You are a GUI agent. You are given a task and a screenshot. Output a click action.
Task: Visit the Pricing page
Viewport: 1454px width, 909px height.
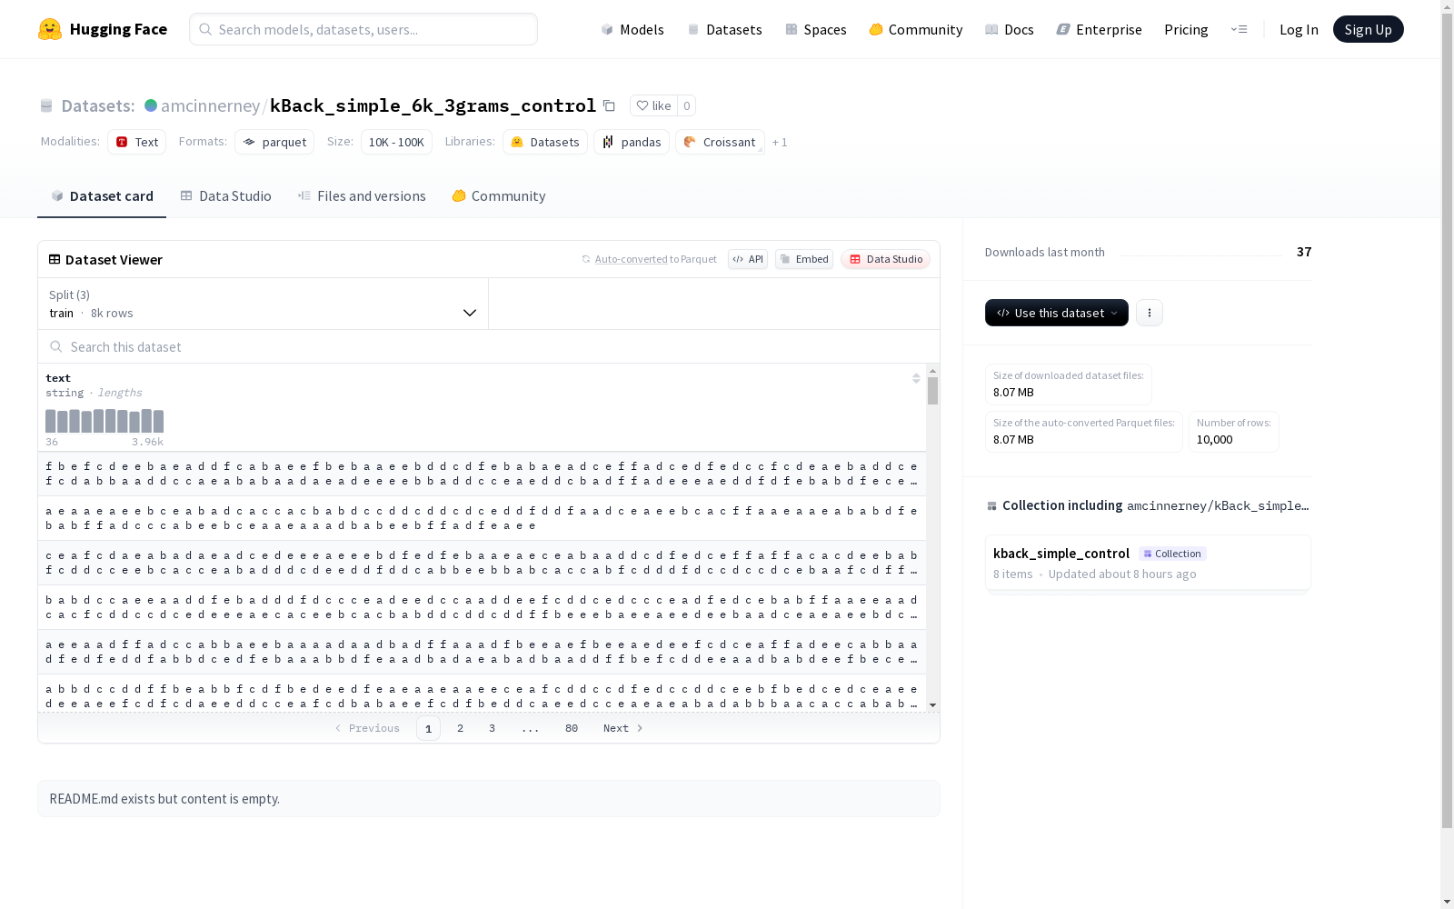click(x=1186, y=29)
